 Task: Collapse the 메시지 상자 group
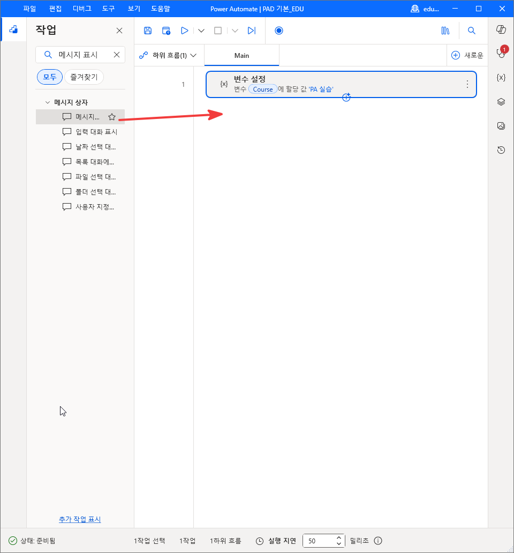[48, 102]
